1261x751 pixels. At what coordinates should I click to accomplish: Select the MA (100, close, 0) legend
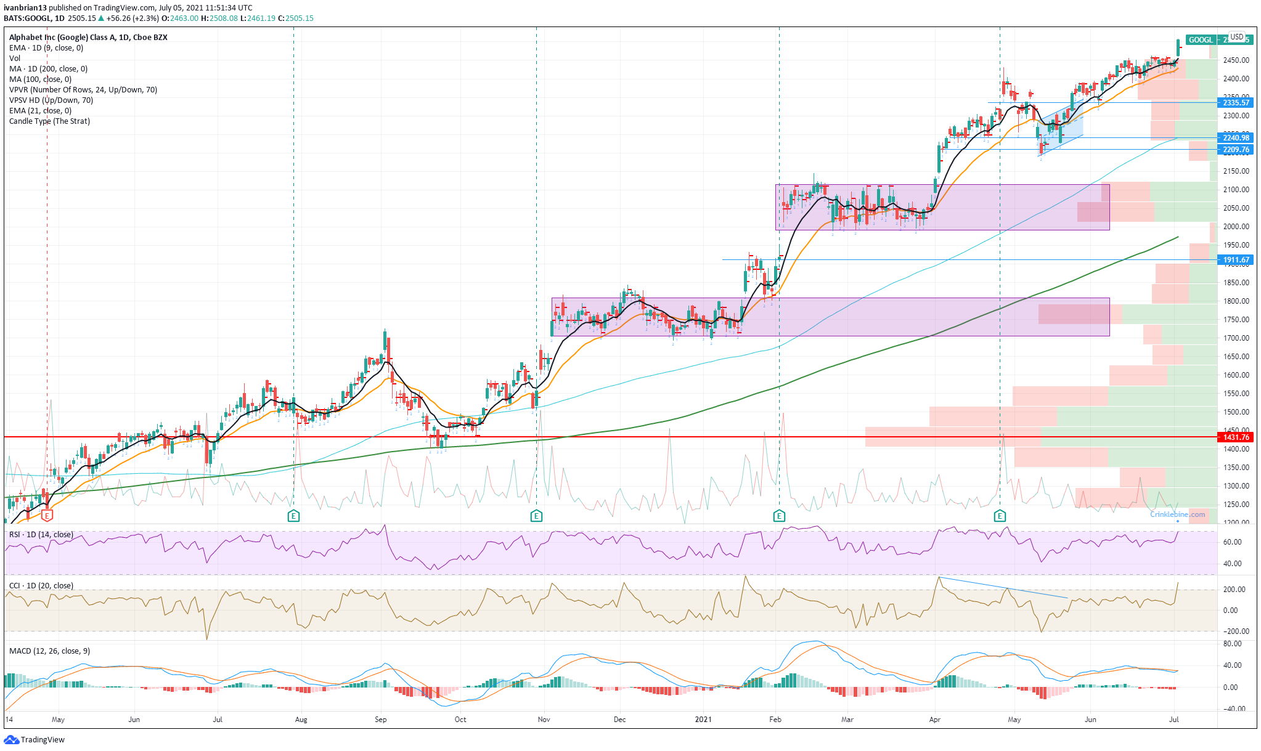[x=40, y=79]
